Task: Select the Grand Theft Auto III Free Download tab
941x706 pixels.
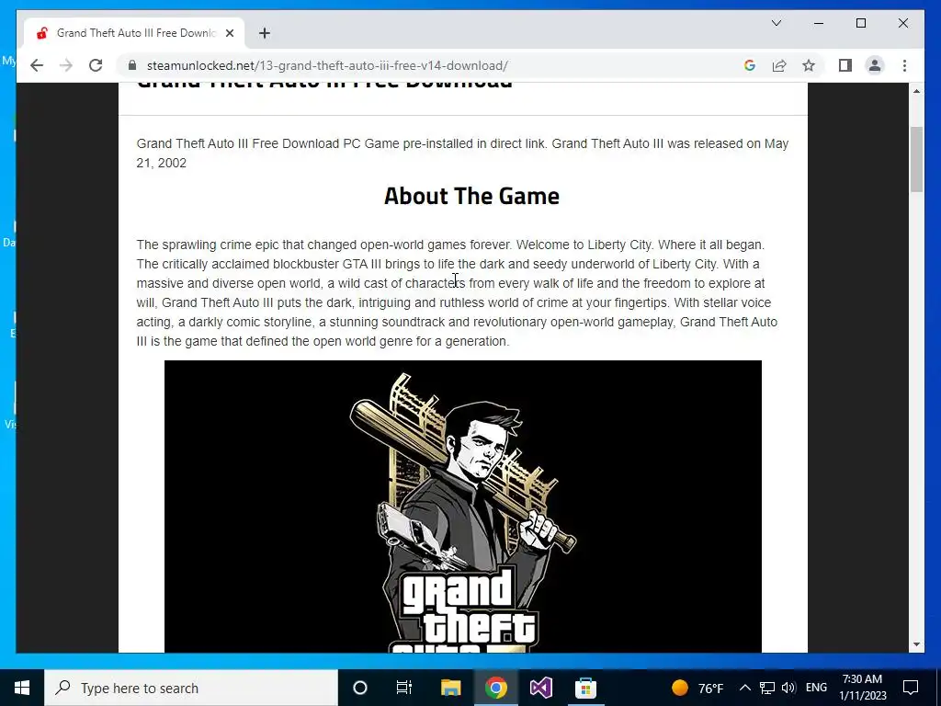Action: [x=134, y=33]
